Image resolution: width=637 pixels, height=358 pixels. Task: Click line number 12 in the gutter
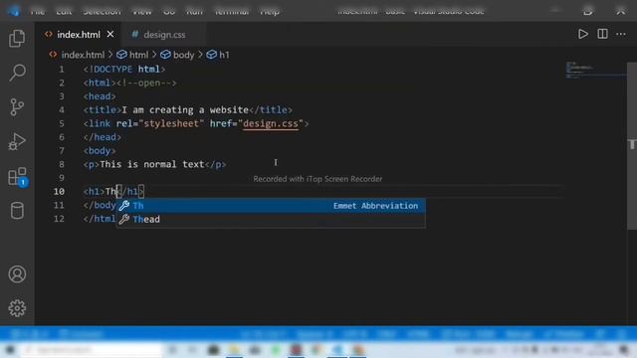(x=59, y=219)
